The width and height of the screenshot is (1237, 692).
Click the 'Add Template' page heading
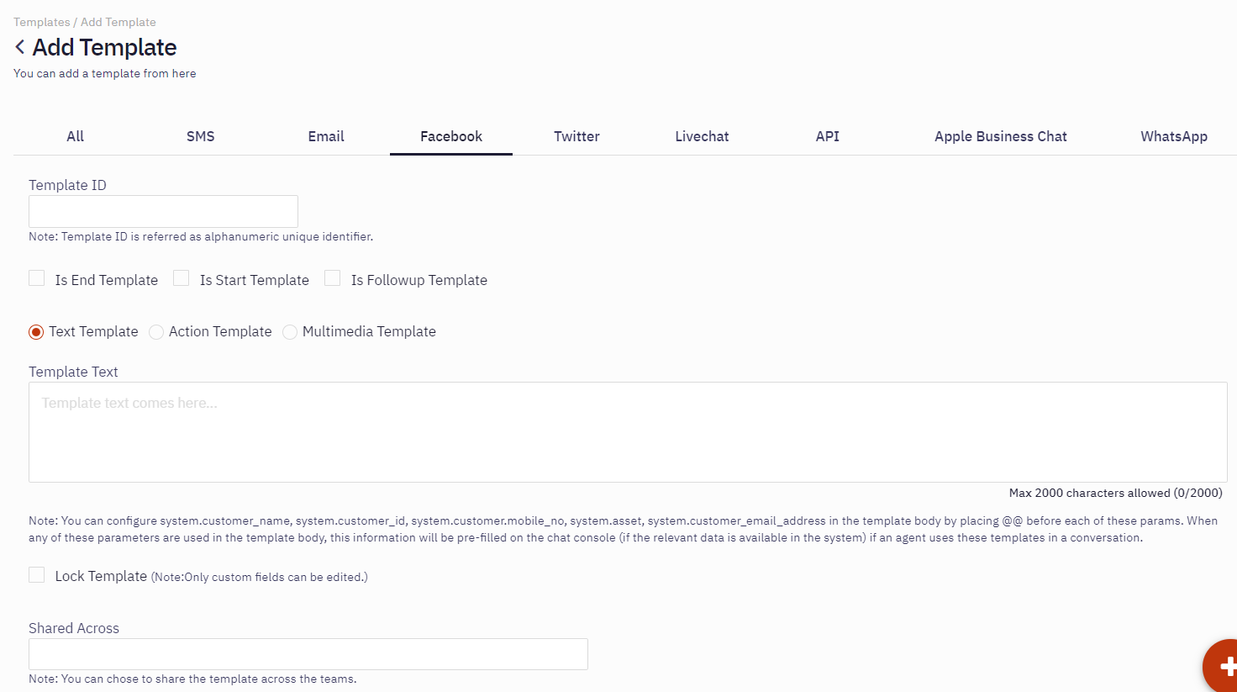(x=104, y=47)
